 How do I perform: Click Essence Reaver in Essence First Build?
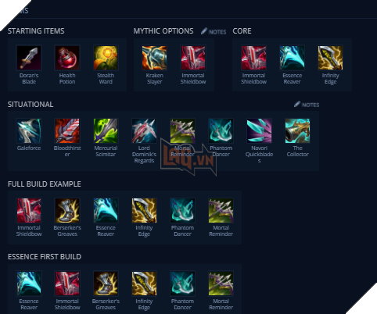29,284
